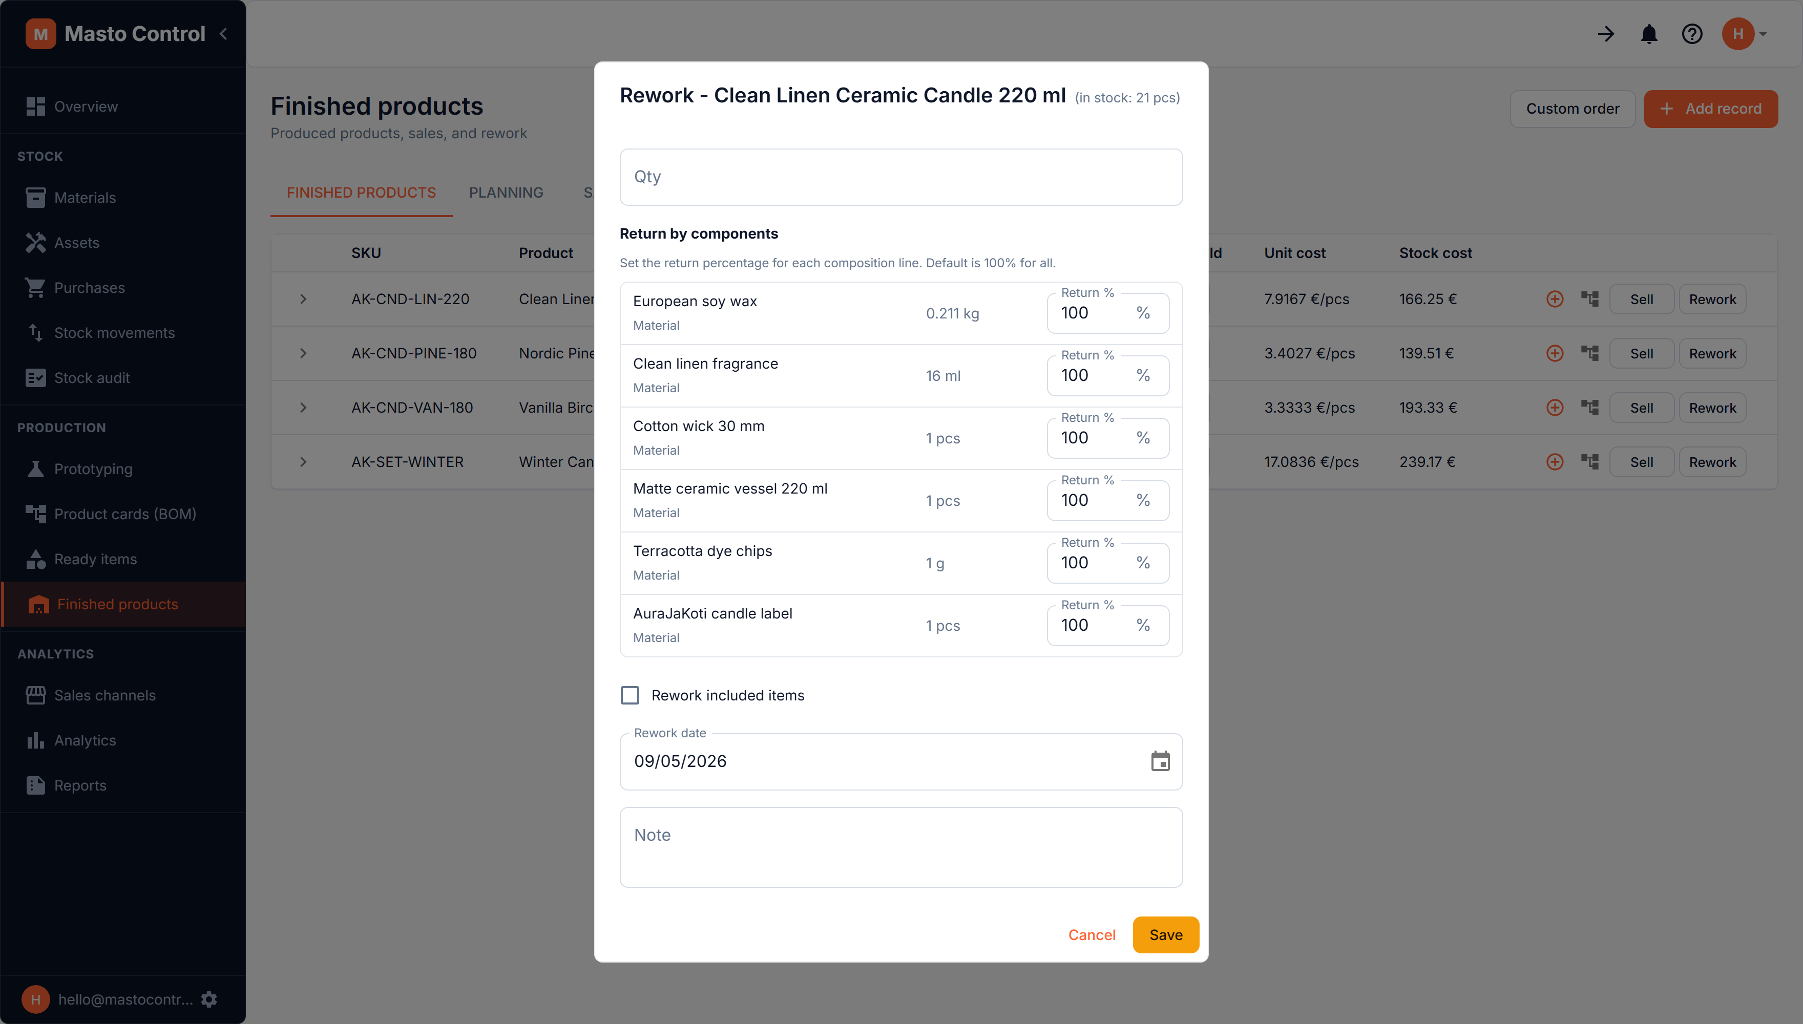Expand the AK-SET-WINTER row
This screenshot has width=1803, height=1024.
pos(303,461)
